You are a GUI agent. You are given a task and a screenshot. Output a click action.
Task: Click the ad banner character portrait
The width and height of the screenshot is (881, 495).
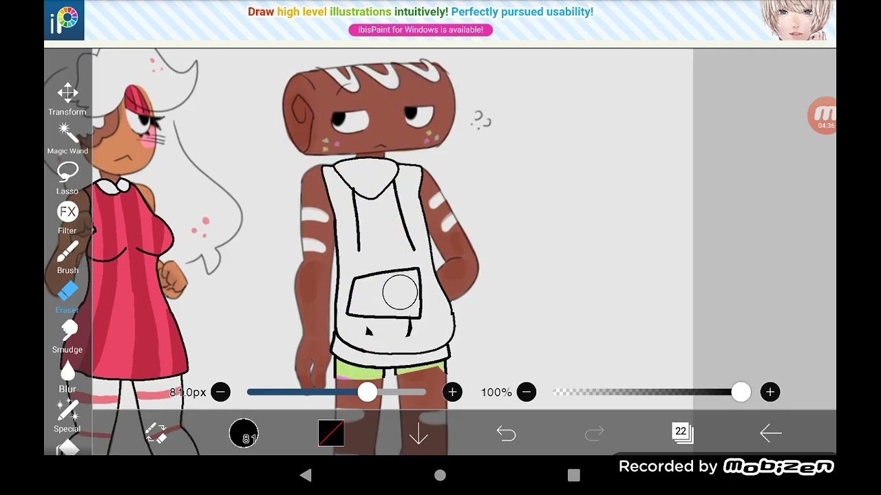(796, 20)
